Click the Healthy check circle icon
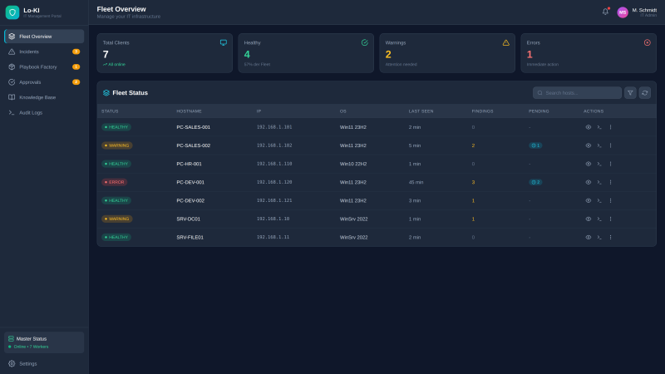The image size is (665, 374). coord(364,42)
